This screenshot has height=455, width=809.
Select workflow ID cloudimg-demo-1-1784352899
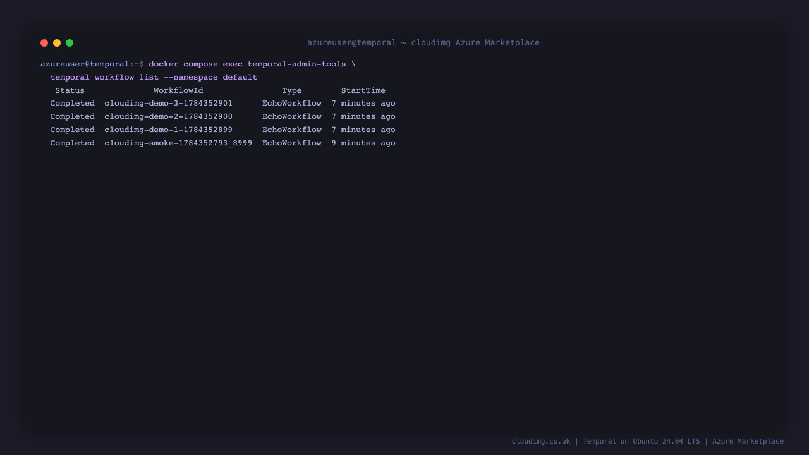coord(169,130)
